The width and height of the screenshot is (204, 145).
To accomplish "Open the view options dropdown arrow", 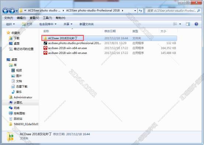I will click(180, 24).
